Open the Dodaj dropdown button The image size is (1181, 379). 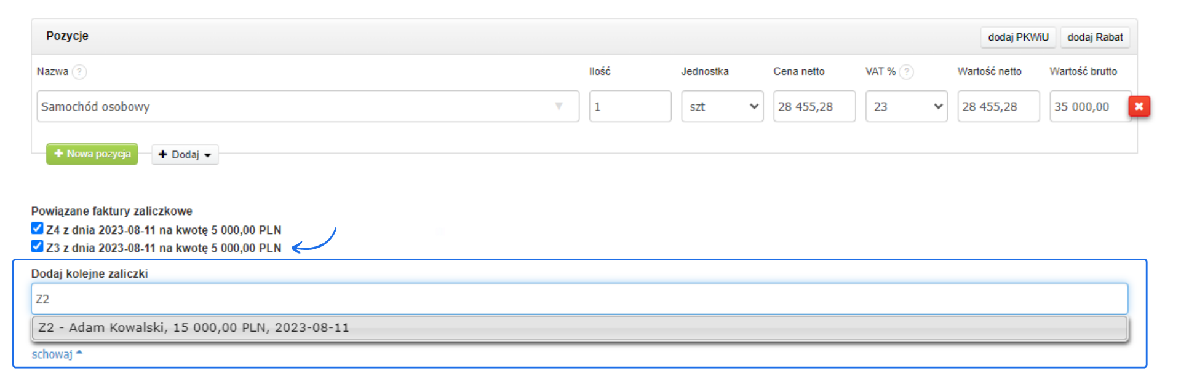pos(185,155)
